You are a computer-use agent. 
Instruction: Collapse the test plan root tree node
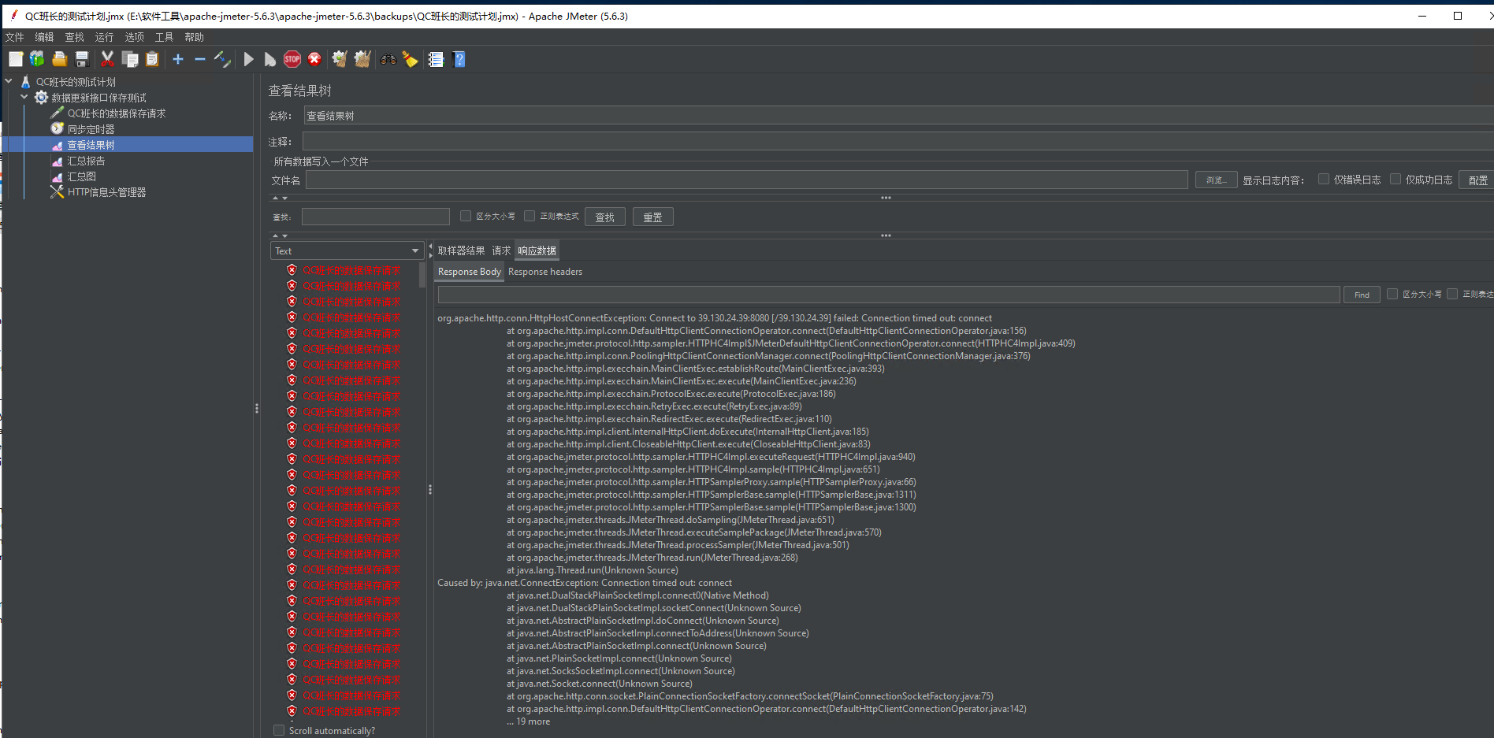pyautogui.click(x=9, y=81)
